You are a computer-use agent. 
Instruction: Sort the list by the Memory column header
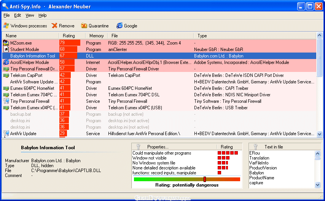97,36
